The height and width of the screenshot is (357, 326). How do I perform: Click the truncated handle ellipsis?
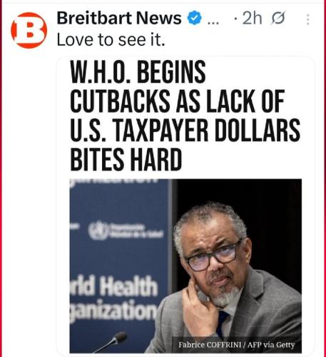click(213, 23)
